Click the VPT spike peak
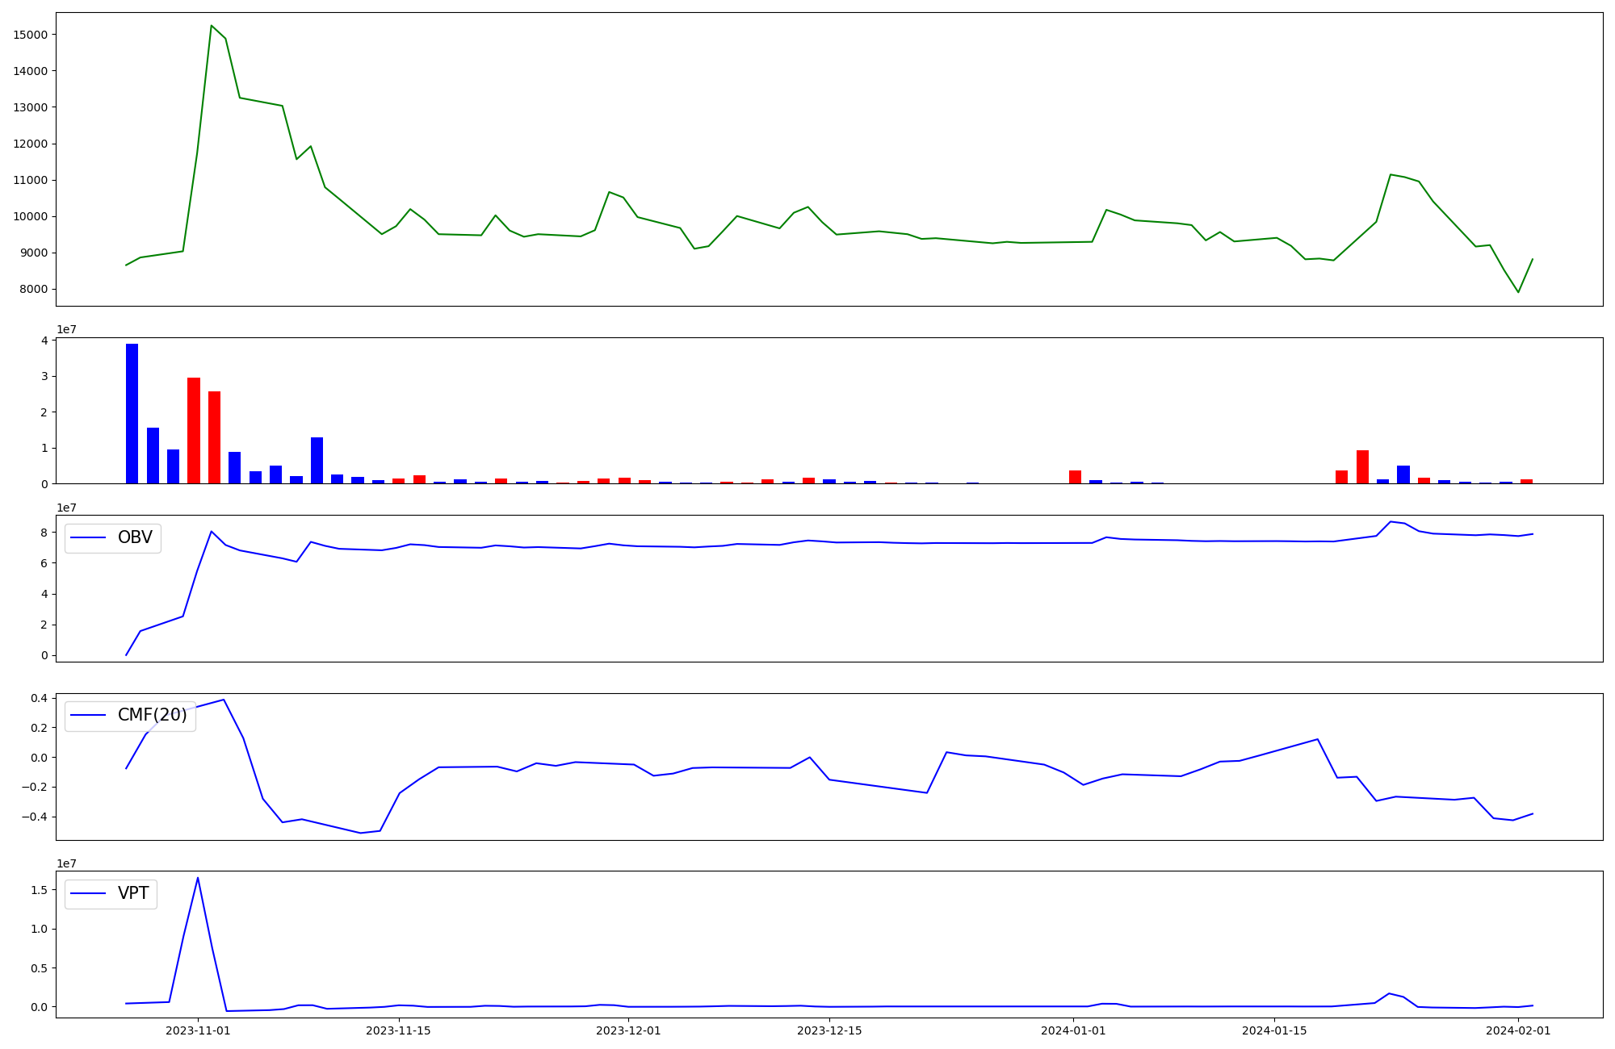Screen dimensions: 1615x1049 pyautogui.click(x=198, y=878)
